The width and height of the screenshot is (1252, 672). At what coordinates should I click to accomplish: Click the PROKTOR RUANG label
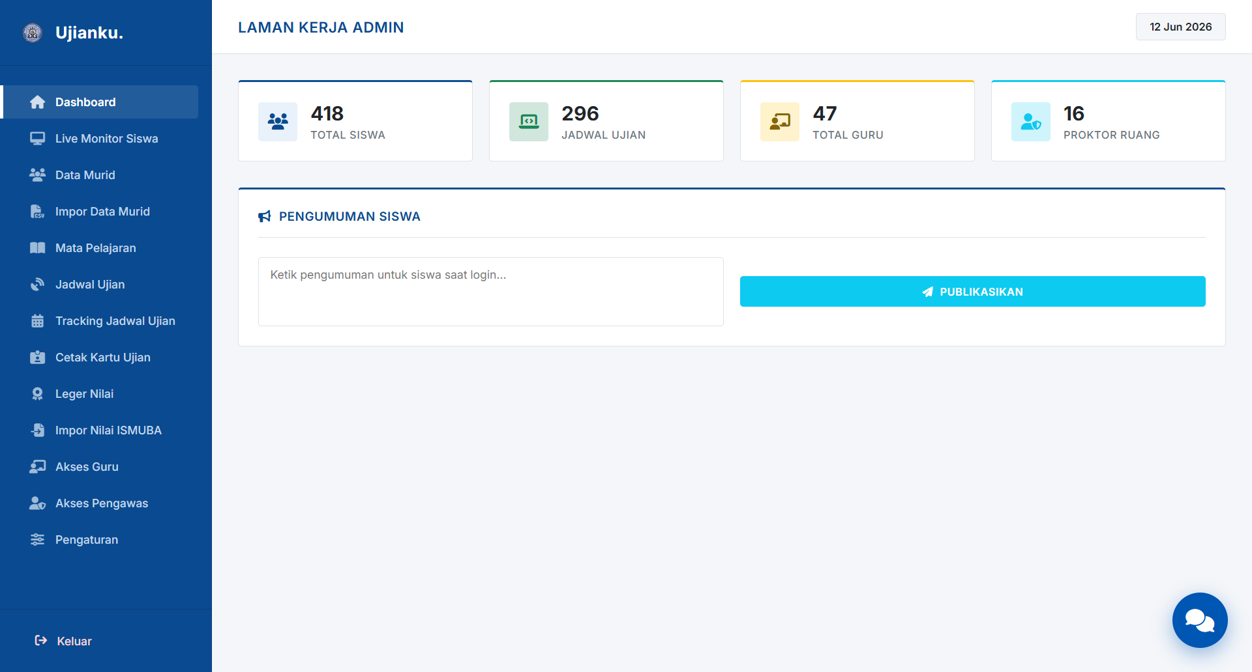1111,135
